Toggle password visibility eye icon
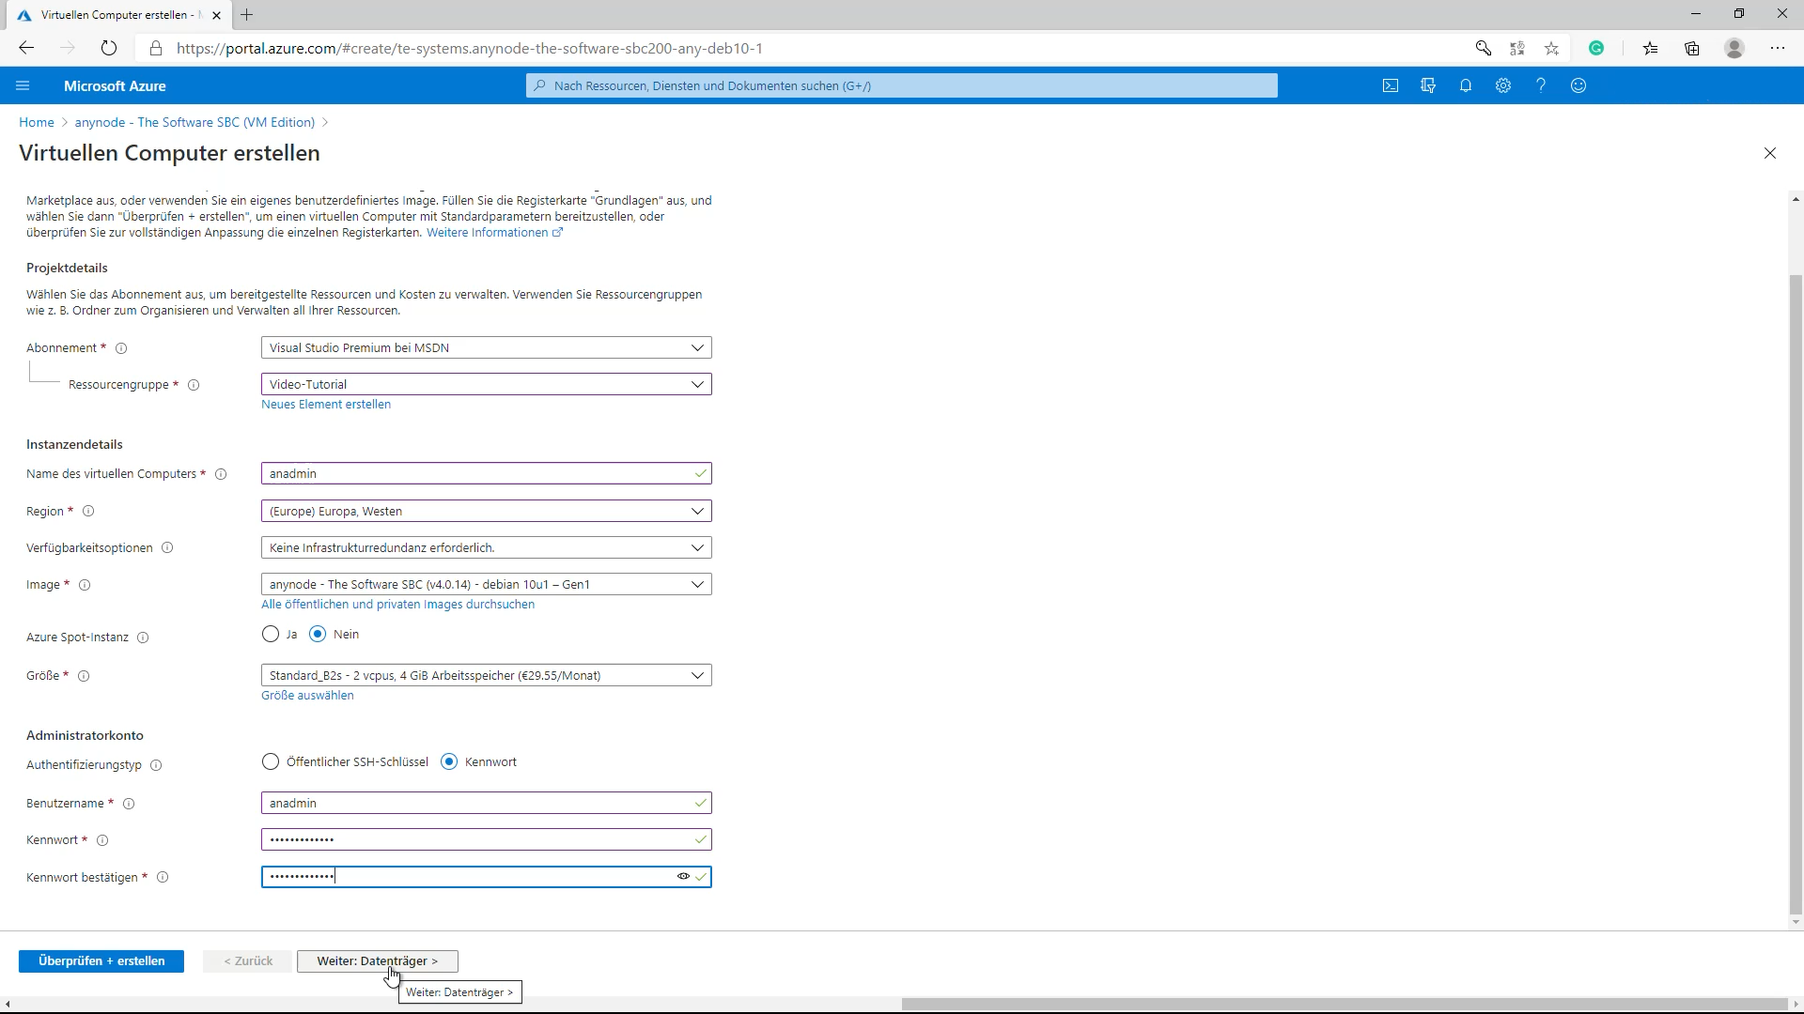 pyautogui.click(x=683, y=877)
